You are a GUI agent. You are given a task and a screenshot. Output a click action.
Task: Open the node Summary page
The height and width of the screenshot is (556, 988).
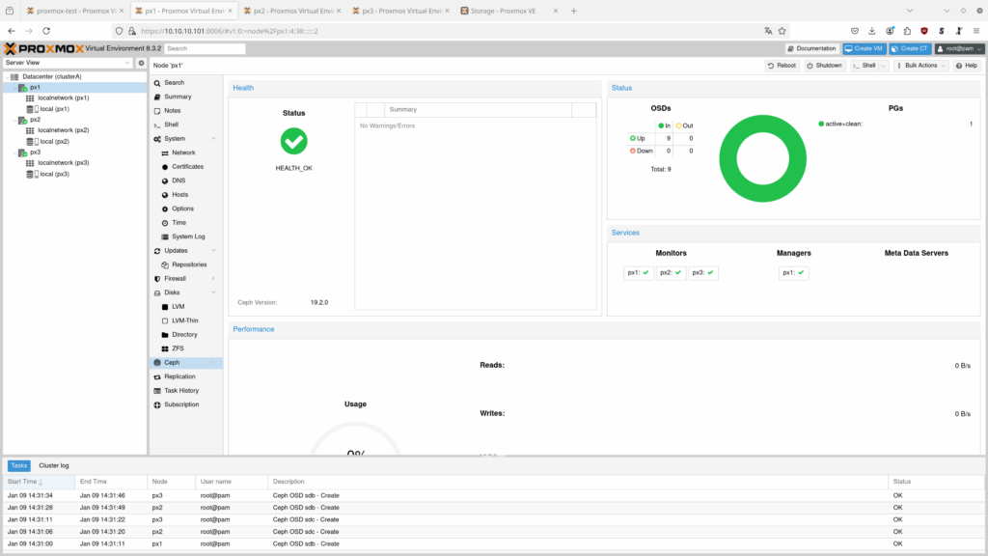(178, 97)
